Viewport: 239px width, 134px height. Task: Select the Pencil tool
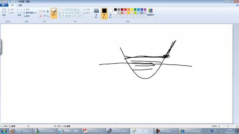[40, 12]
